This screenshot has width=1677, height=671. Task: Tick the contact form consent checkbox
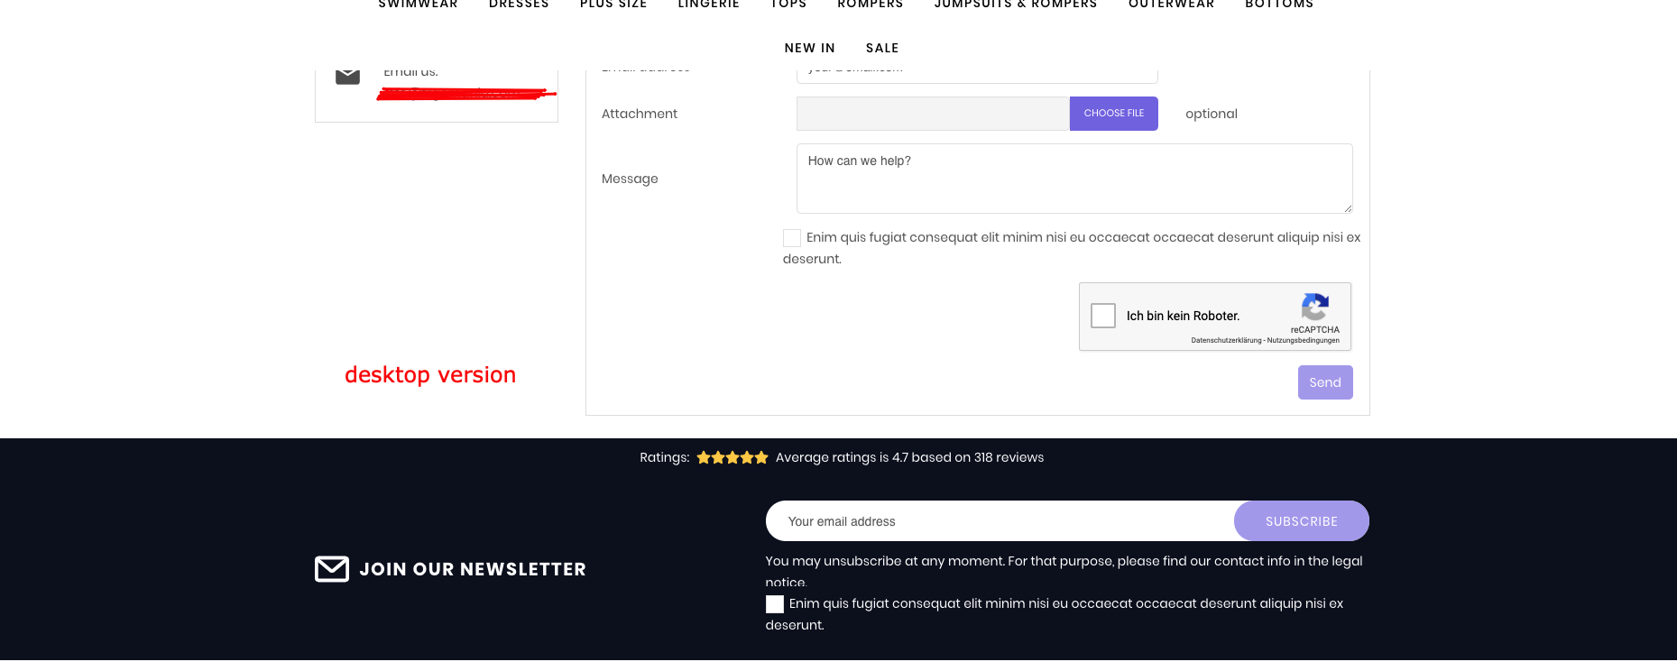pos(792,238)
